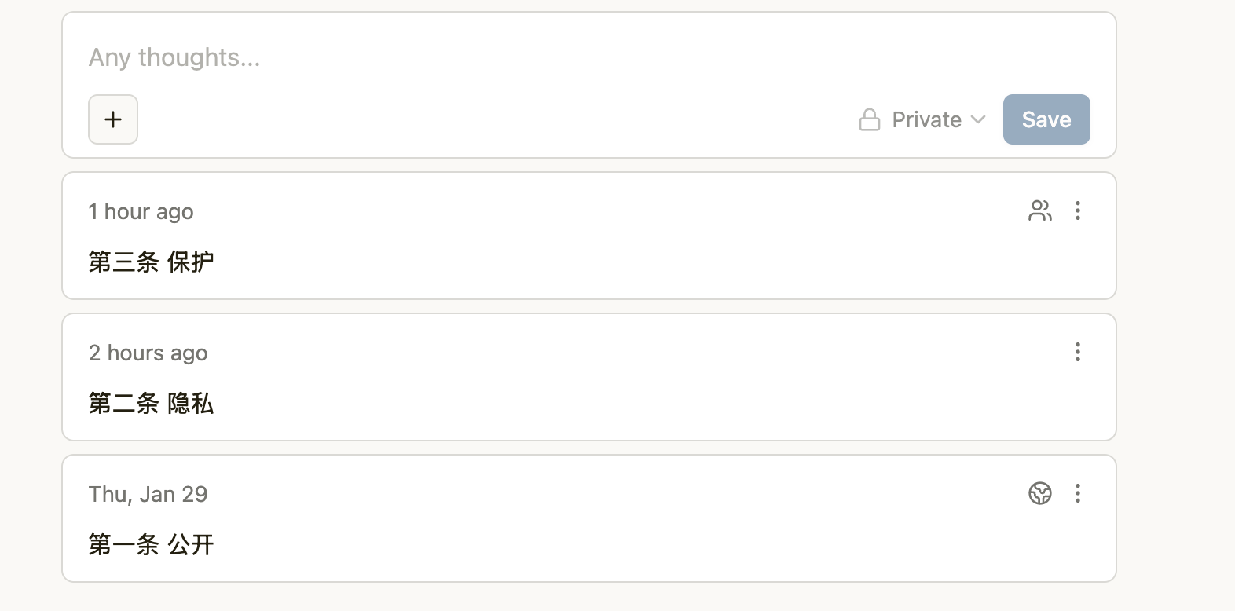
Task: Select the memo text 第三条 保护
Action: click(151, 262)
